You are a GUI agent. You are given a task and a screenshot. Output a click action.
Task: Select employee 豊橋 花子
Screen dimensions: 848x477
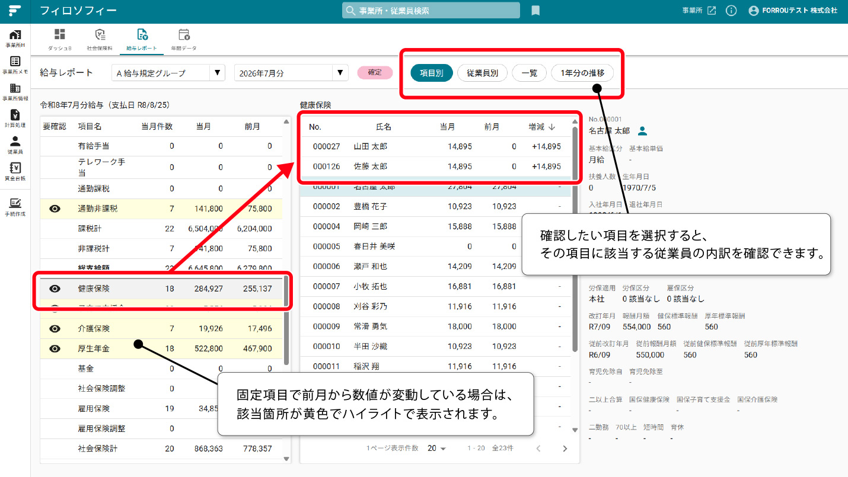click(x=435, y=206)
